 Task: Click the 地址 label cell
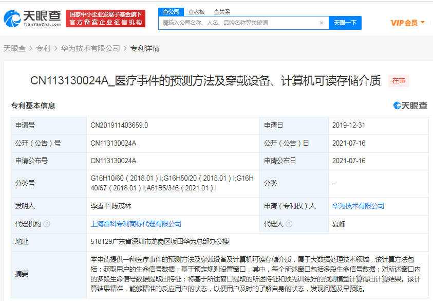point(49,241)
